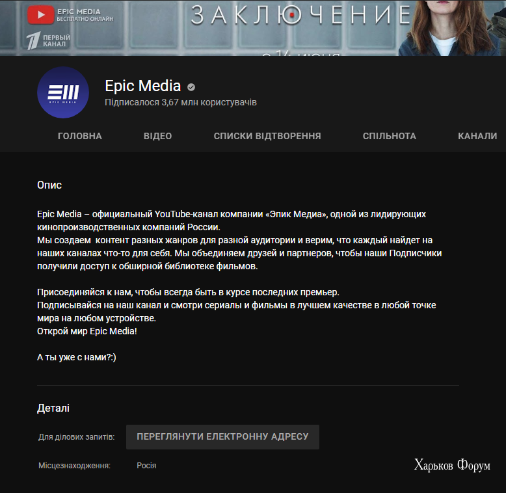Image resolution: width=506 pixels, height=493 pixels.
Task: Click the line 'Открой мир Epic Media!'
Action: 87,331
